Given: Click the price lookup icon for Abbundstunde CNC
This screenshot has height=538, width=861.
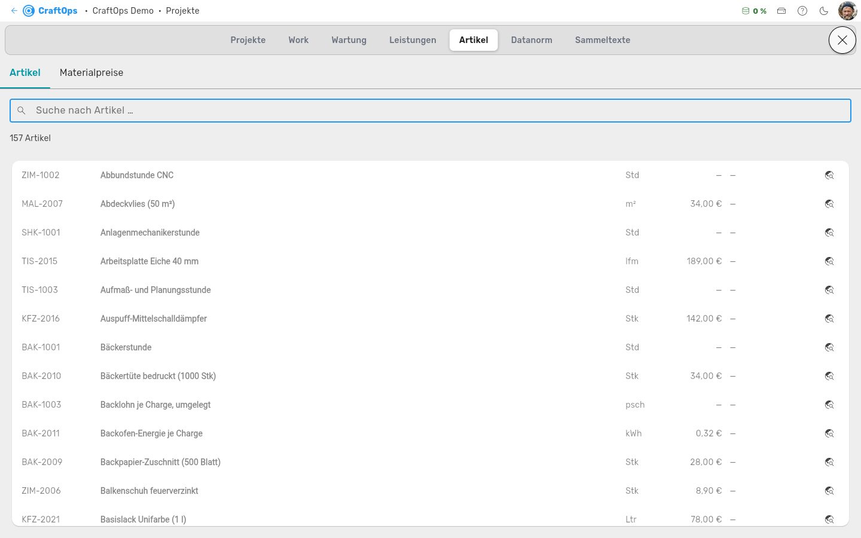Looking at the screenshot, I should [829, 175].
